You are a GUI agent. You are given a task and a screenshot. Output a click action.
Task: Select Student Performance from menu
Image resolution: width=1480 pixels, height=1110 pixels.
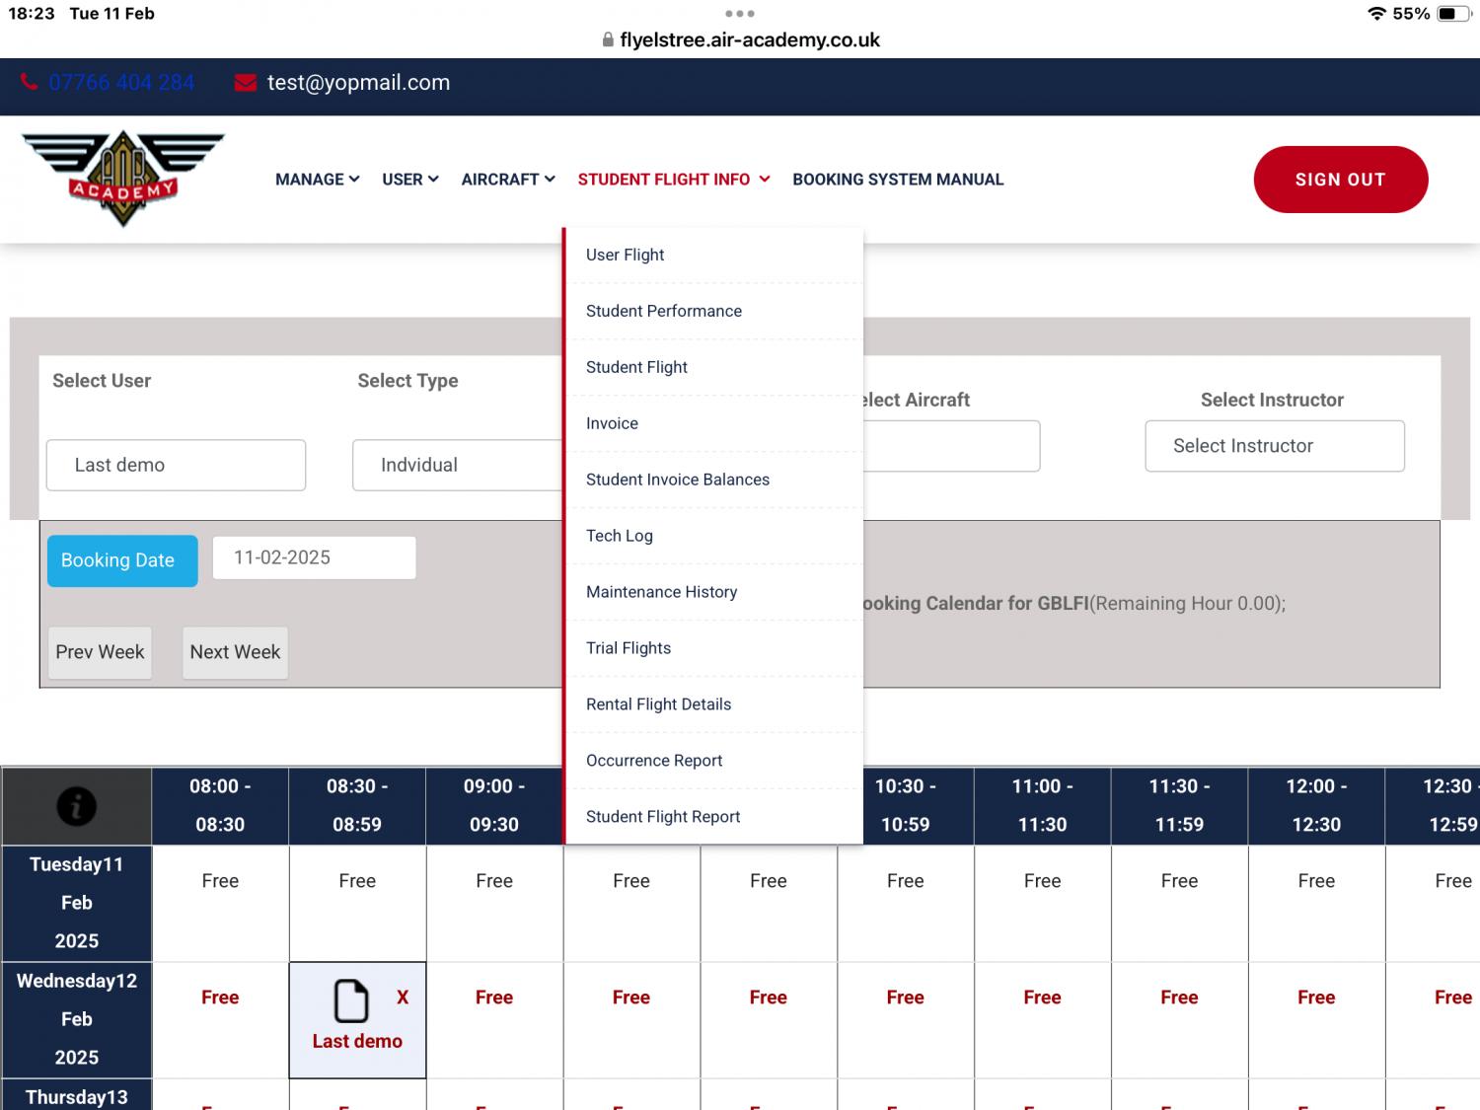coord(663,311)
